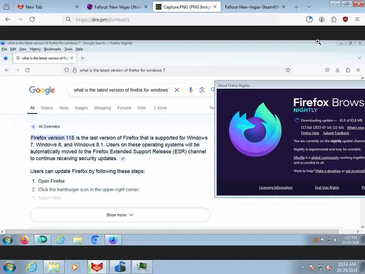Viewport: 365px width, 274px height.
Task: Select Forums search filter tab
Action: click(x=124, y=108)
